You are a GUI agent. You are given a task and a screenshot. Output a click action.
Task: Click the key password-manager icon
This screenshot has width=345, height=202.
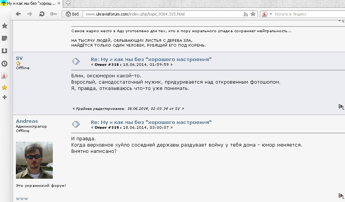(54, 14)
